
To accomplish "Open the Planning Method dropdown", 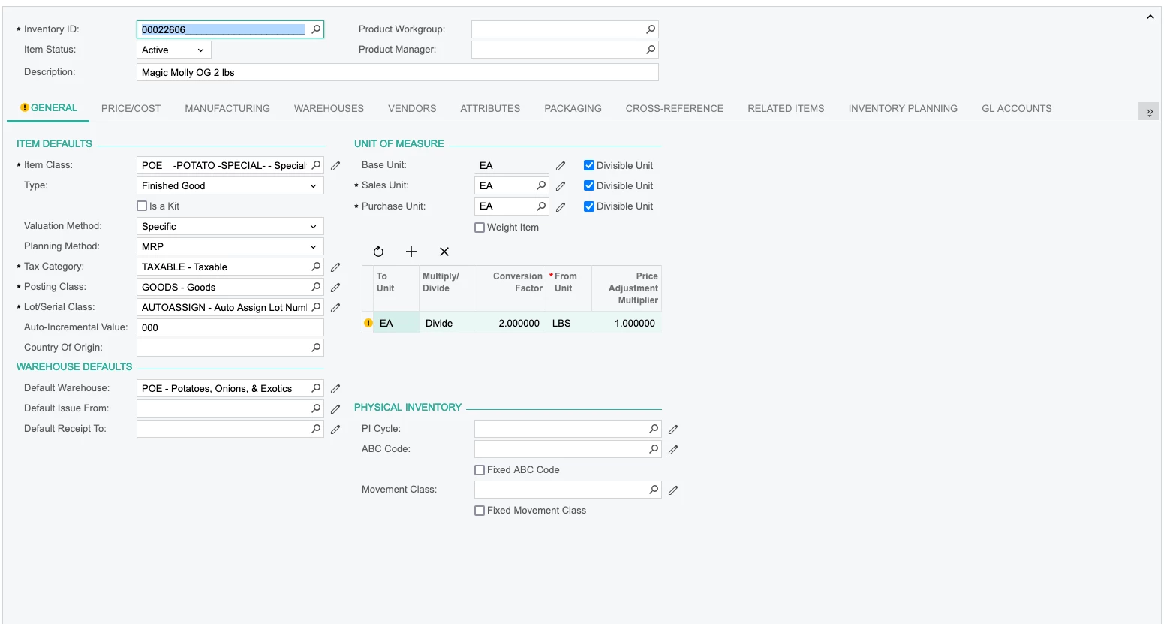I will click(230, 246).
